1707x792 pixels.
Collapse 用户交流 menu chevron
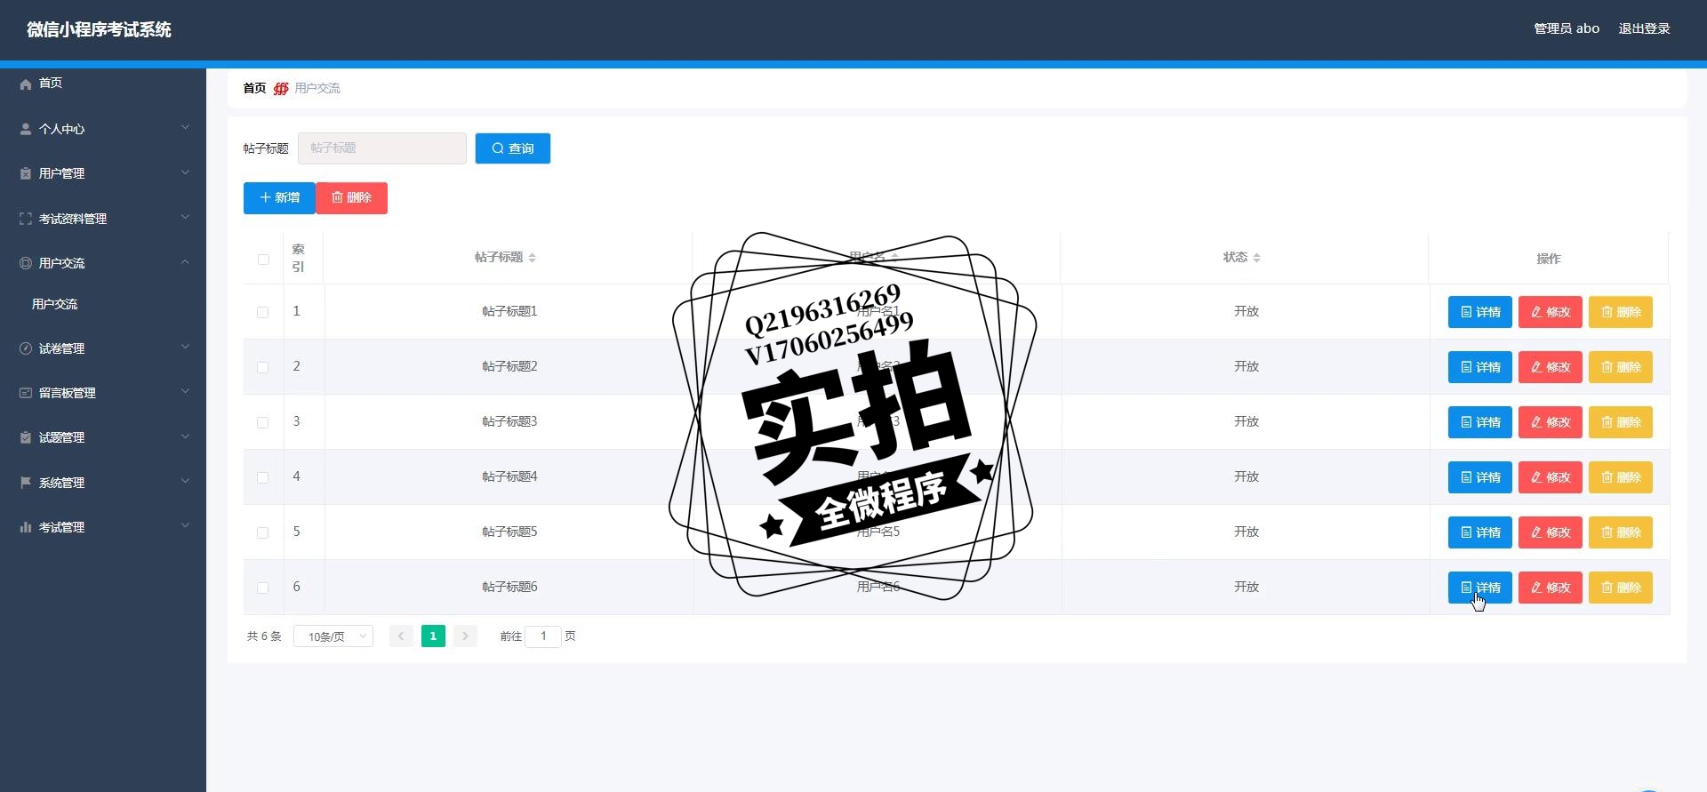(185, 262)
